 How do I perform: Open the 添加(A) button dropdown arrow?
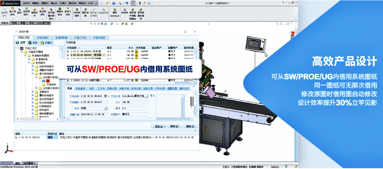pos(165,126)
